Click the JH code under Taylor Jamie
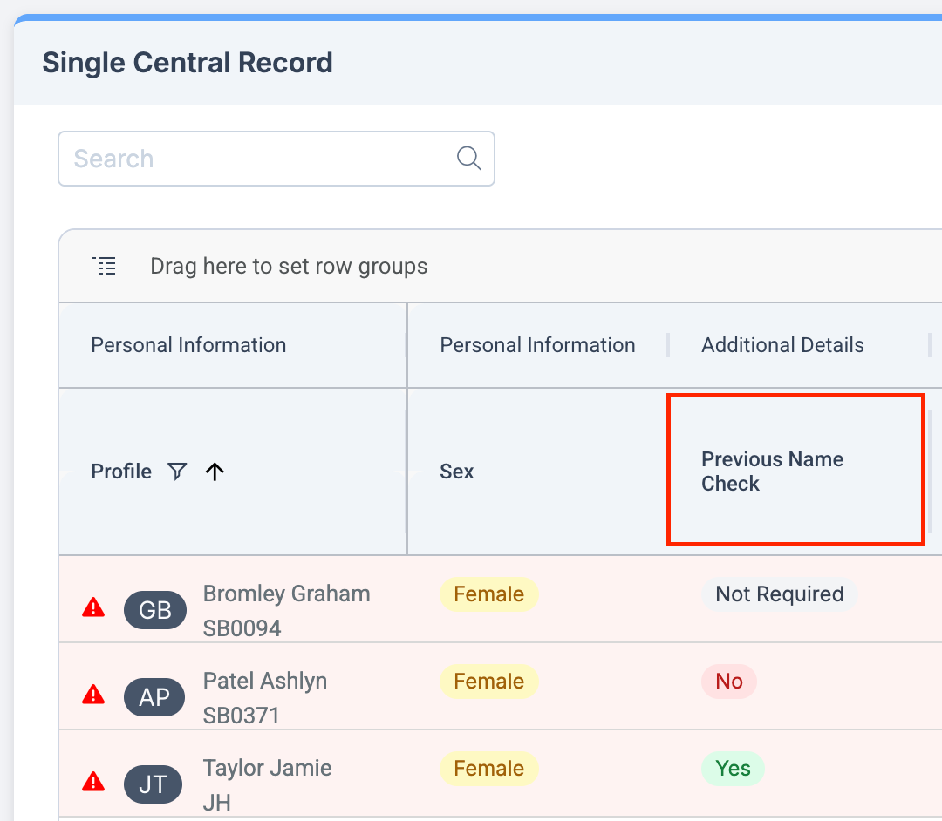Image resolution: width=942 pixels, height=821 pixels. (217, 803)
